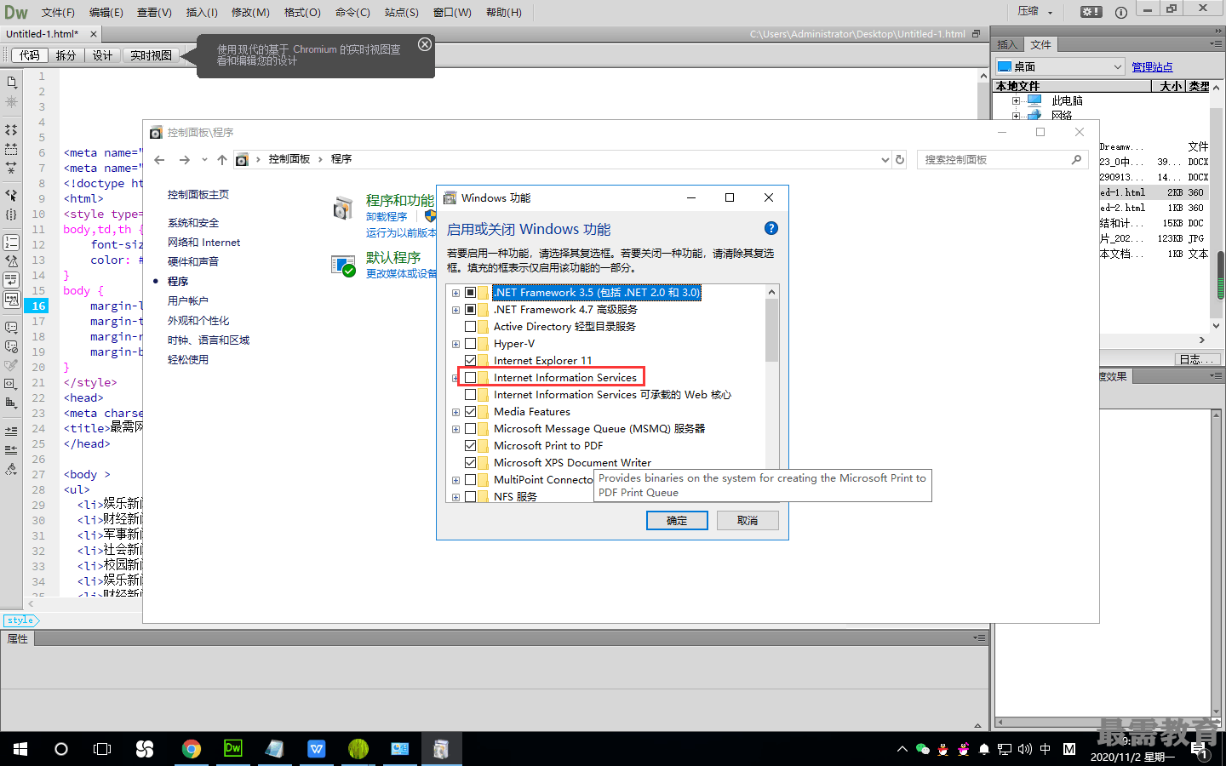Dismiss the Chromium live view tooltip
Image resolution: width=1226 pixels, height=766 pixels.
(425, 44)
